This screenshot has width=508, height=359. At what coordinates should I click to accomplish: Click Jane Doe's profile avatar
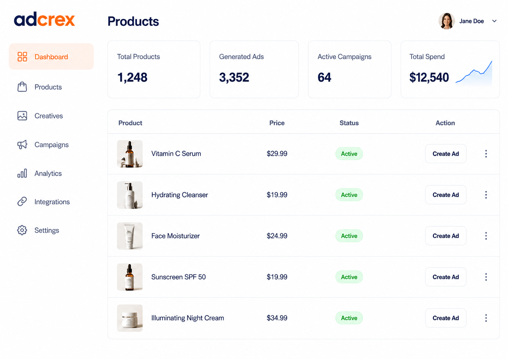tap(446, 21)
